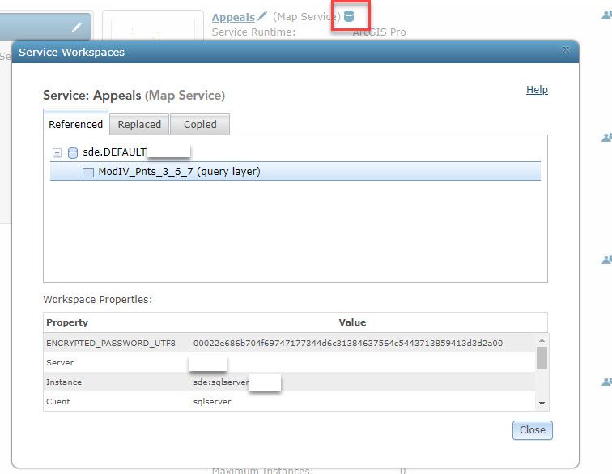Click the properties table scroll up arrow
Viewport: 612px width, 474px height.
point(542,340)
